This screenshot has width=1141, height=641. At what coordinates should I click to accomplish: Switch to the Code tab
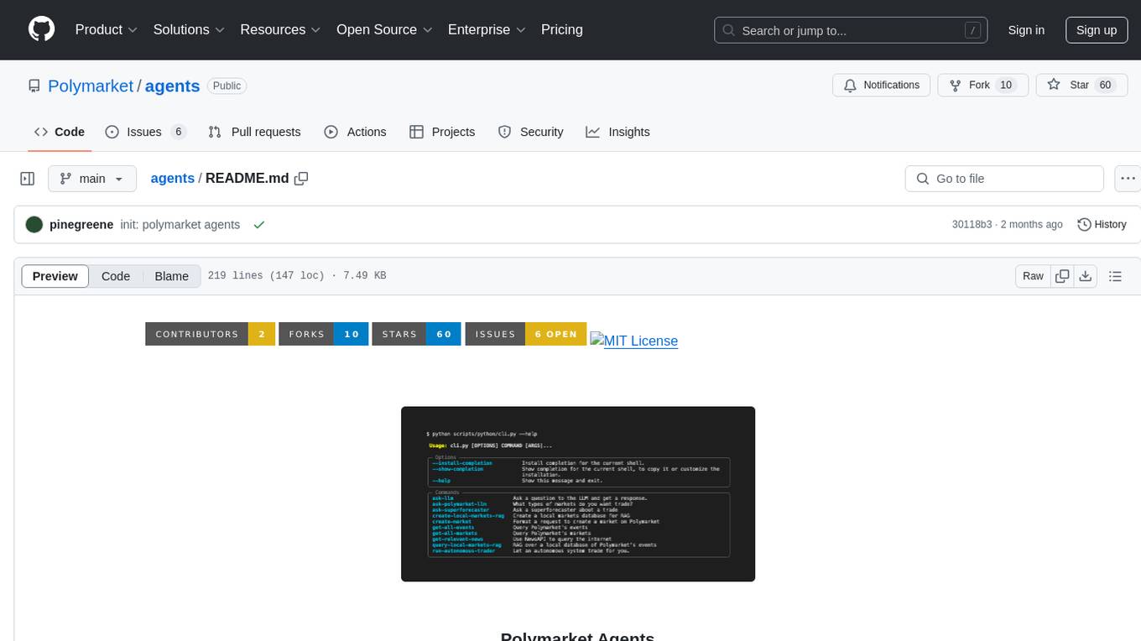click(60, 132)
